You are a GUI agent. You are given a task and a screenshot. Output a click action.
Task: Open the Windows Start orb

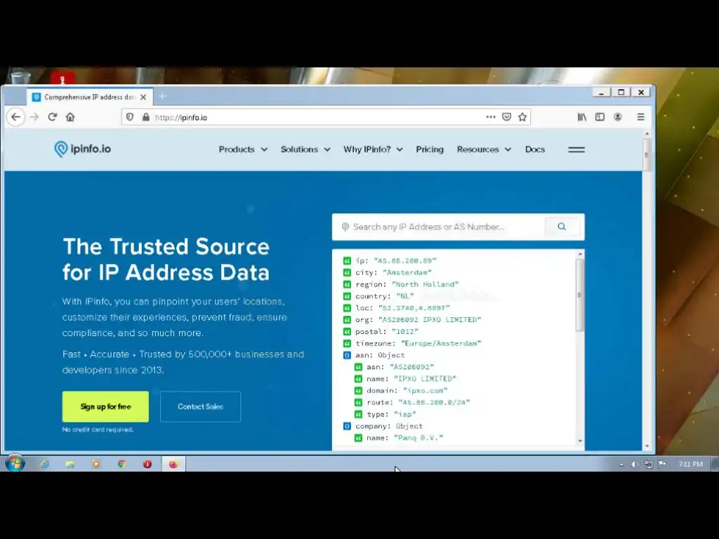[x=15, y=463]
